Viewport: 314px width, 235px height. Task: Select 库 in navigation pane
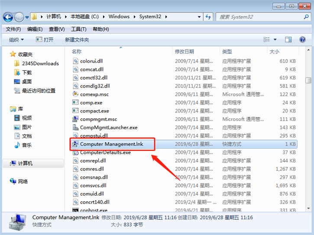(x=16, y=109)
